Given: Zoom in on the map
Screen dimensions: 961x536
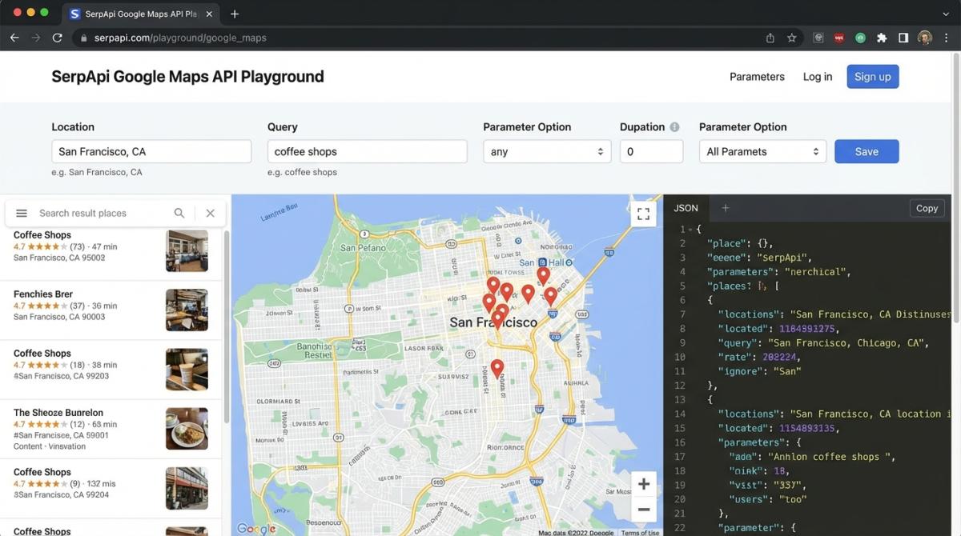Looking at the screenshot, I should tap(643, 484).
